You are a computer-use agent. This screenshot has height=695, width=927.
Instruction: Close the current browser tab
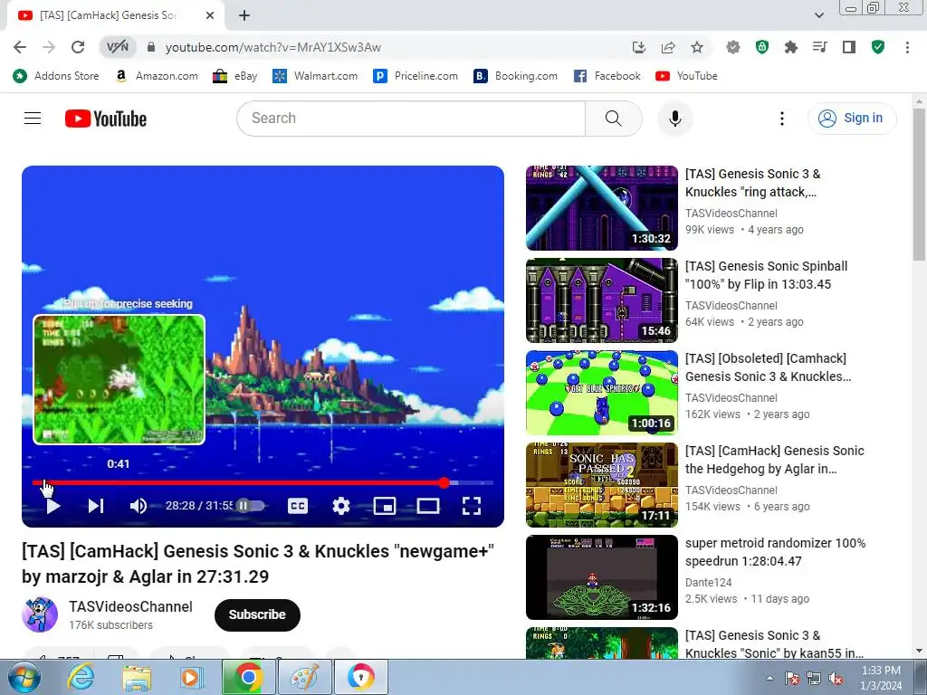coord(210,15)
